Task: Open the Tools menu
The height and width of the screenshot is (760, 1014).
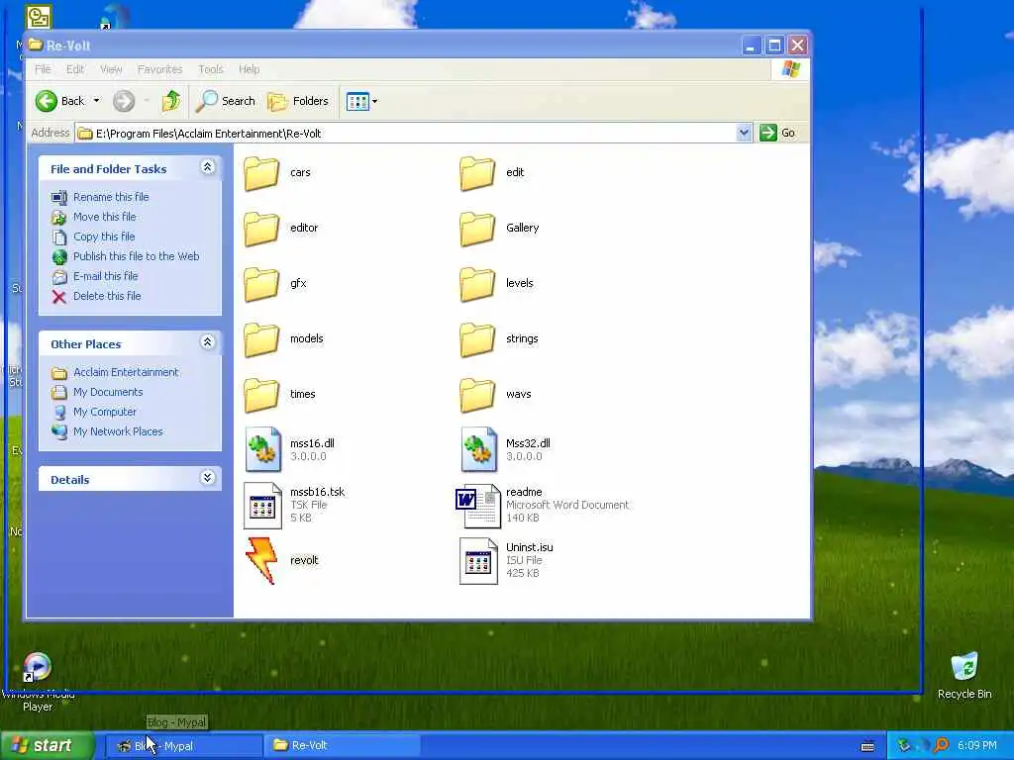Action: (x=211, y=69)
